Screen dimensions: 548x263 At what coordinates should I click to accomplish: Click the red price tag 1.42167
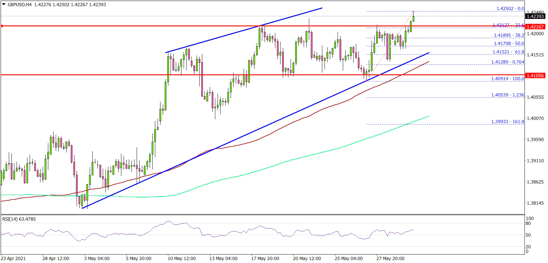coord(535,26)
